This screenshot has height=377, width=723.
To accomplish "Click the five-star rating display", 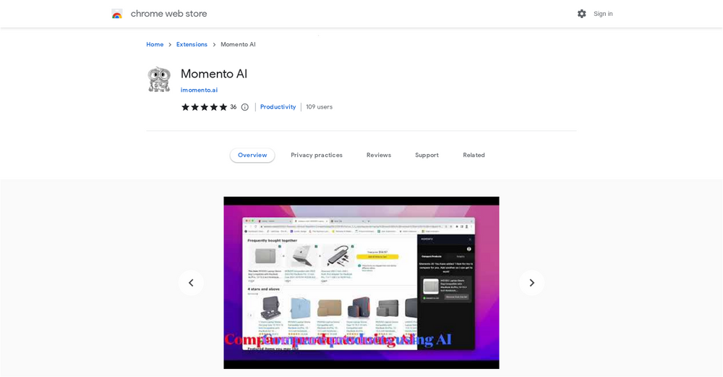I will click(205, 107).
